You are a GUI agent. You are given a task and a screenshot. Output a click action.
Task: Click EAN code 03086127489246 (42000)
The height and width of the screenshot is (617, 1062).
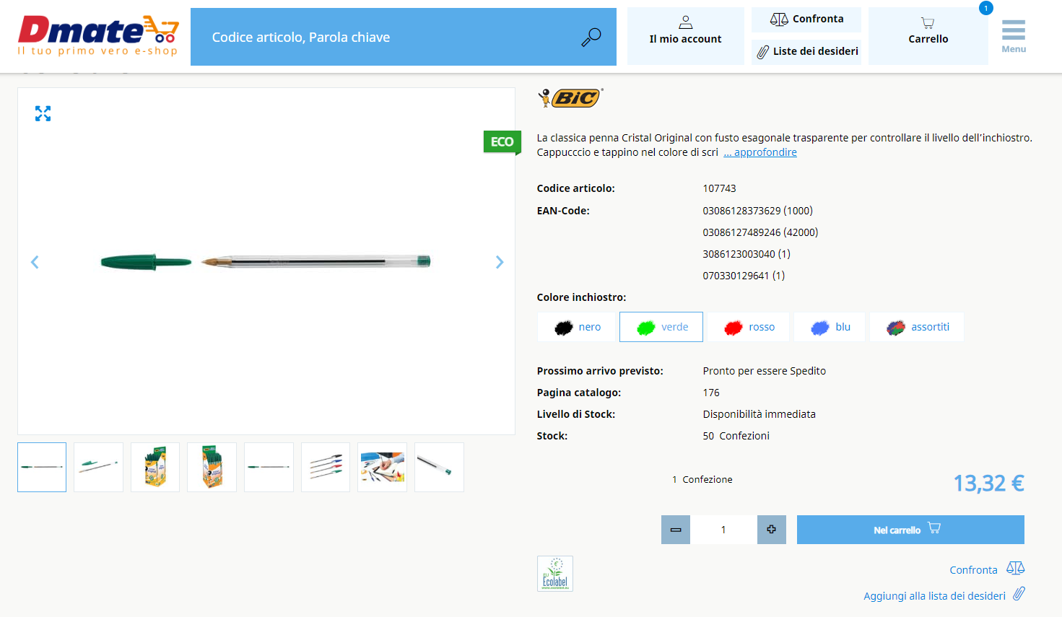[760, 232]
